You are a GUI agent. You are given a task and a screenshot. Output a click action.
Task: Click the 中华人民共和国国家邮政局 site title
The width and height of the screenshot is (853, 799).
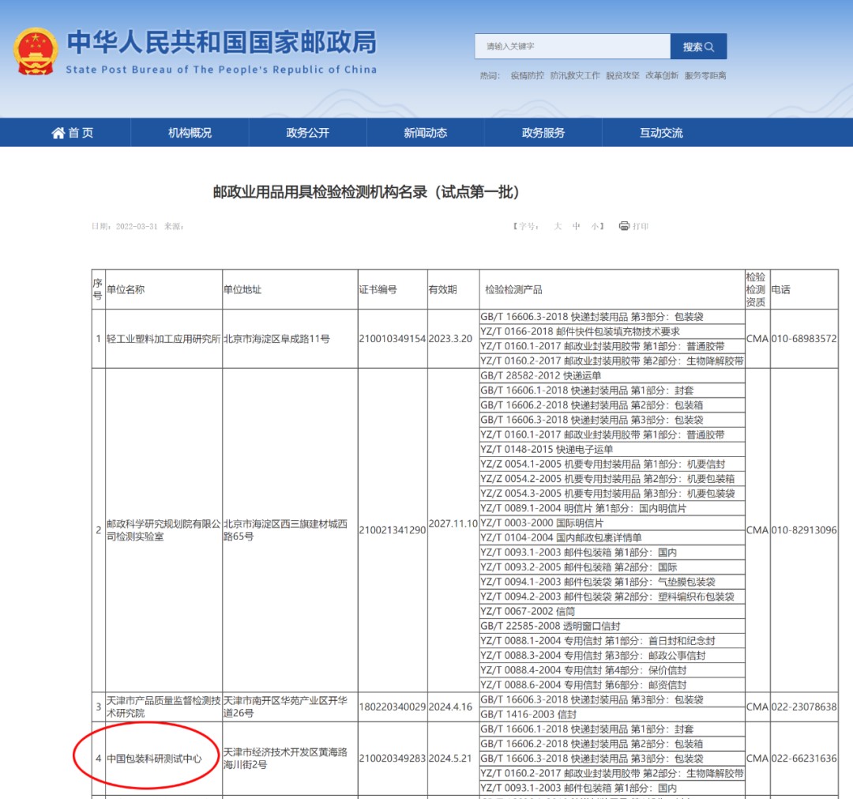221,43
